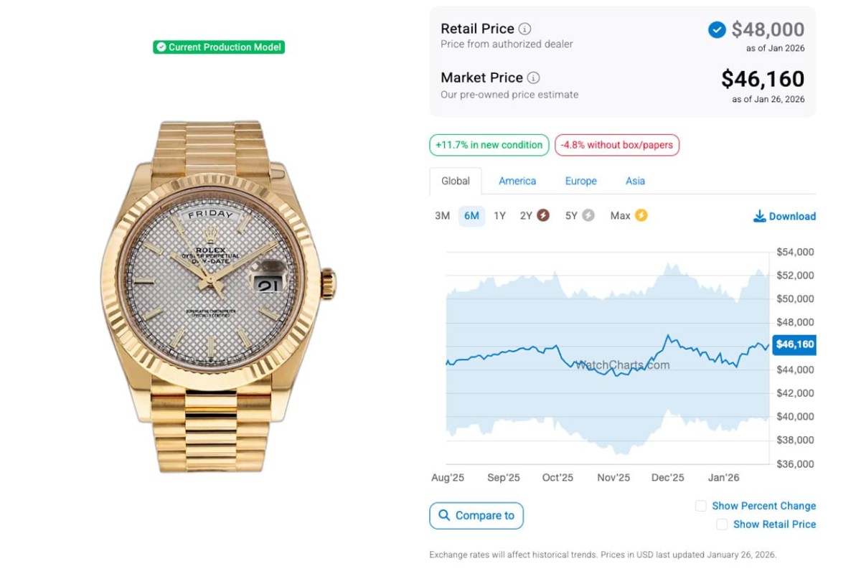Click the Max premium lightning badge
The height and width of the screenshot is (569, 861).
click(641, 215)
